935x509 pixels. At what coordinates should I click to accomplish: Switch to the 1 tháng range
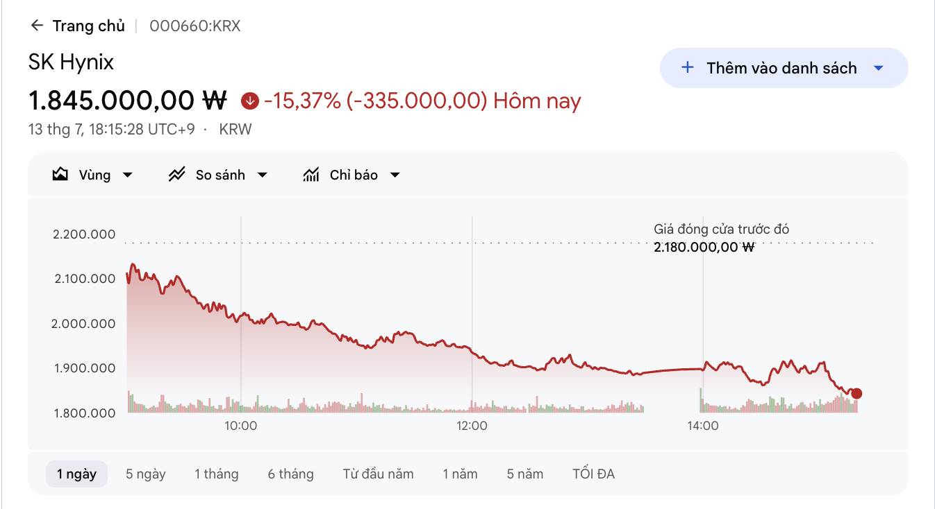pos(216,474)
